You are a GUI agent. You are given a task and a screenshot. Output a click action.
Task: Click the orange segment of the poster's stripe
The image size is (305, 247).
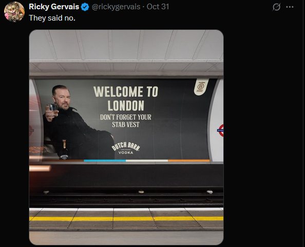pos(189,161)
